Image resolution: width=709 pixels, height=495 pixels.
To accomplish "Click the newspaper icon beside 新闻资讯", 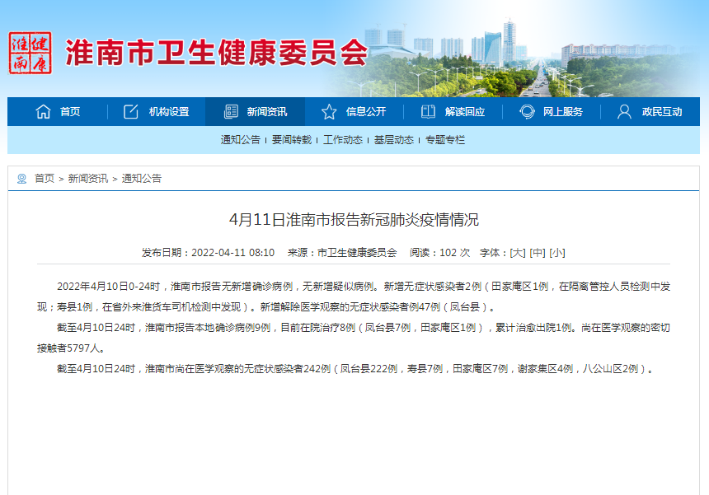I will tap(229, 111).
